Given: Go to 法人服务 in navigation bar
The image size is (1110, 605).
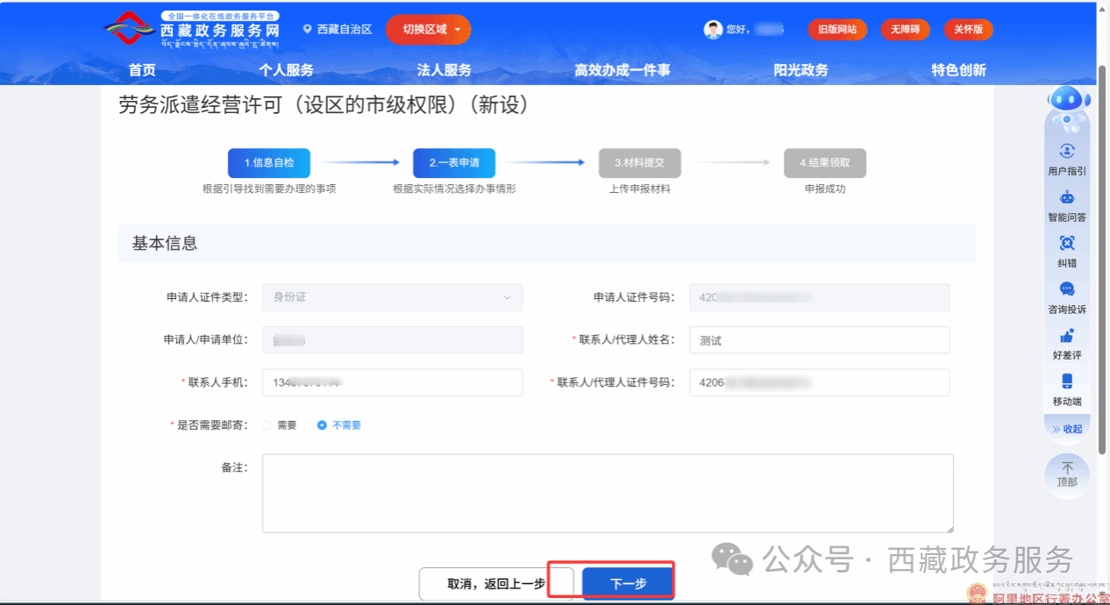Looking at the screenshot, I should [444, 70].
